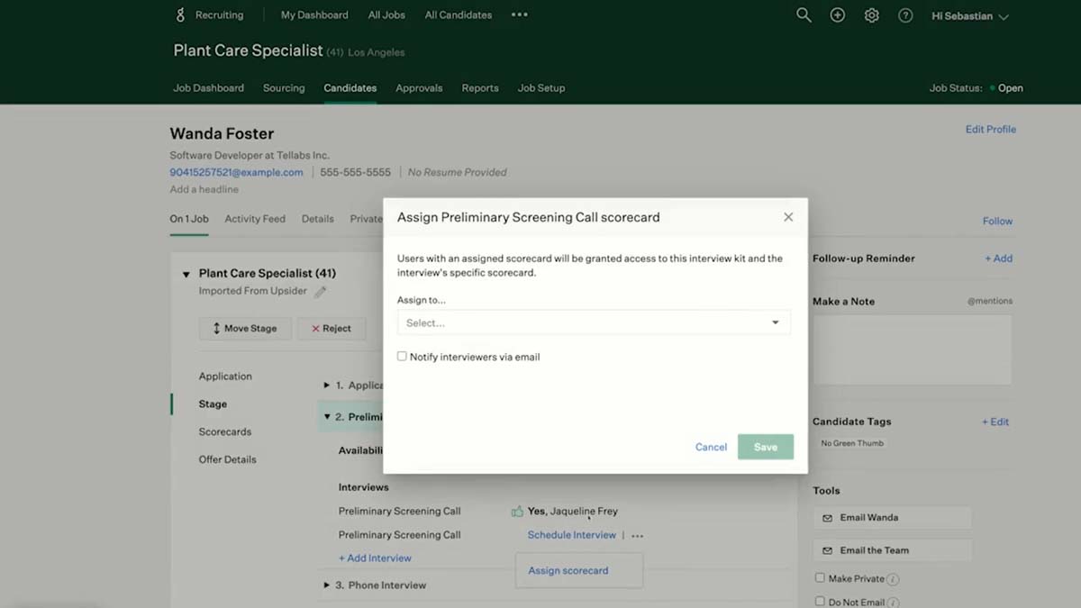
Task: Open the candidate Details tab
Action: click(318, 219)
